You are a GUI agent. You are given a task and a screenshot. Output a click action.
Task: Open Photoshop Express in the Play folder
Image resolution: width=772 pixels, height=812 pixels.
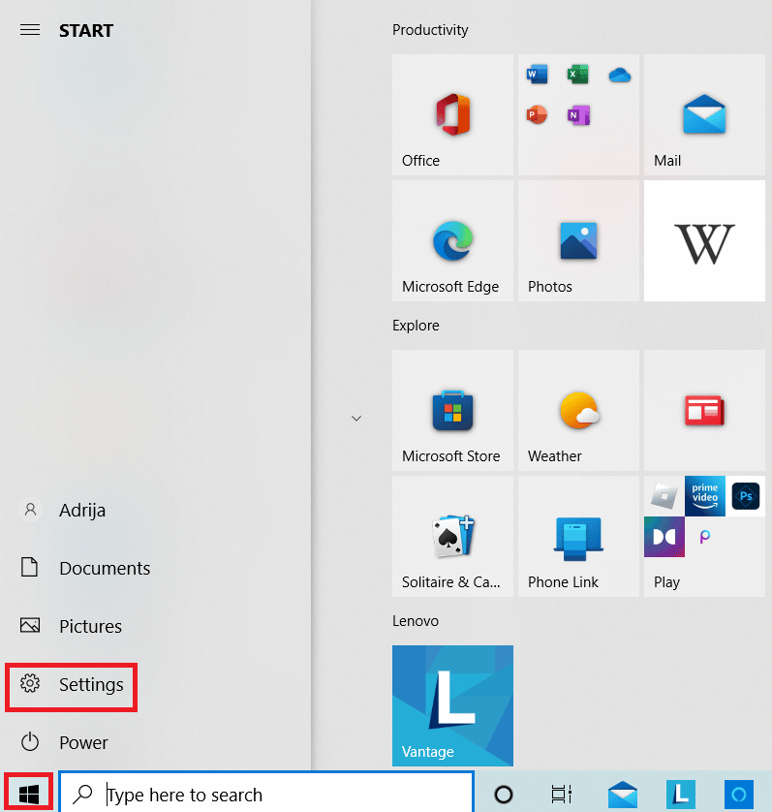(x=745, y=496)
